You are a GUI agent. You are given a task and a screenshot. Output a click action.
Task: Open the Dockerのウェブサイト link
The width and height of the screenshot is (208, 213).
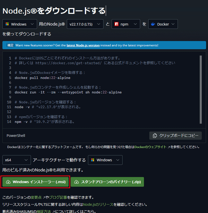point(150,147)
